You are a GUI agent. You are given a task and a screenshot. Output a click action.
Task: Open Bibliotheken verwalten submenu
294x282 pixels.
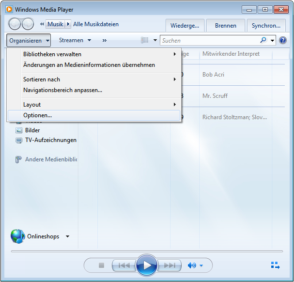click(94, 54)
